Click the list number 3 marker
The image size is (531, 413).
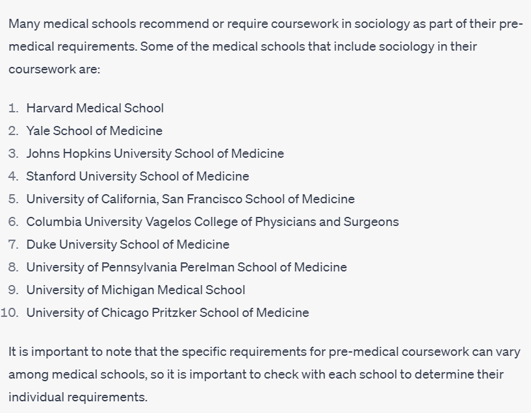14,154
